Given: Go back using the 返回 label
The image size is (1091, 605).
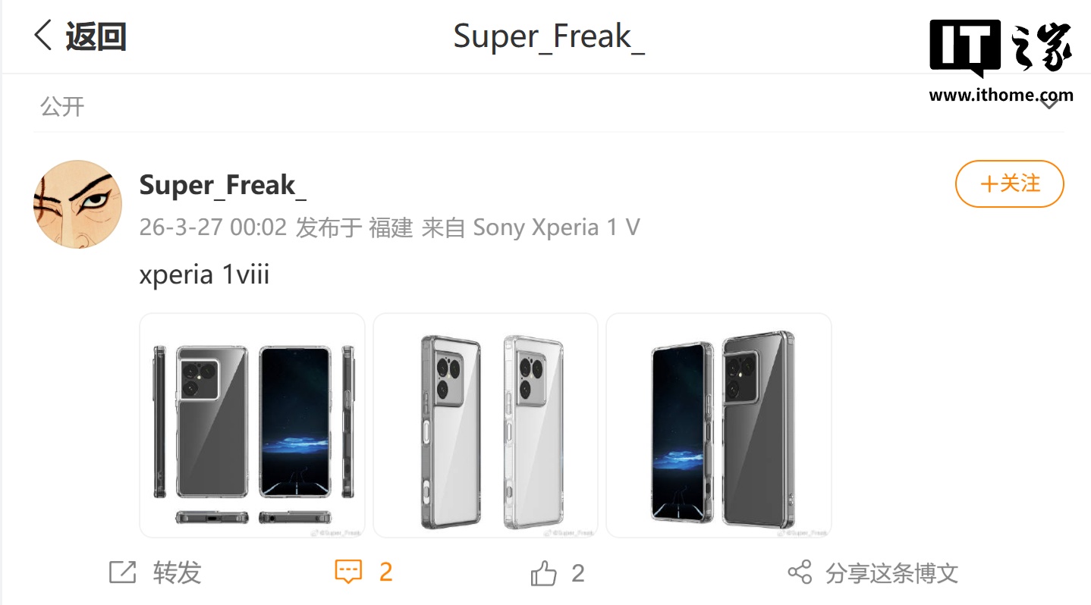Looking at the screenshot, I should 96,36.
